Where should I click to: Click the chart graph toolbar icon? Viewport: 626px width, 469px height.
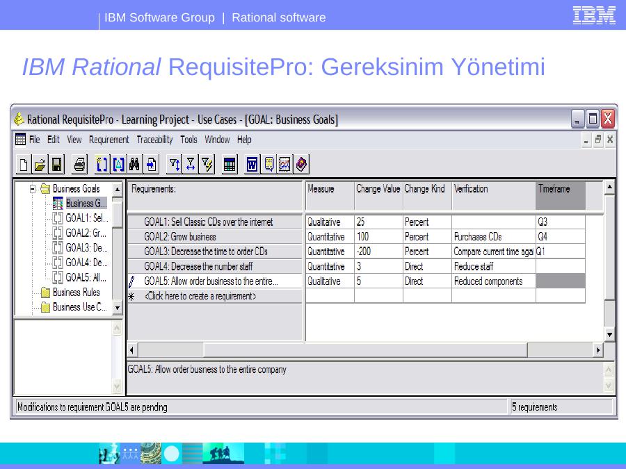tap(285, 164)
